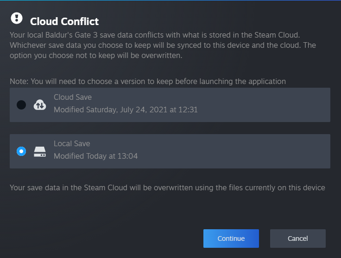Click the Cloud Conflict warning exclamation icon
This screenshot has width=341, height=258.
pyautogui.click(x=17, y=19)
